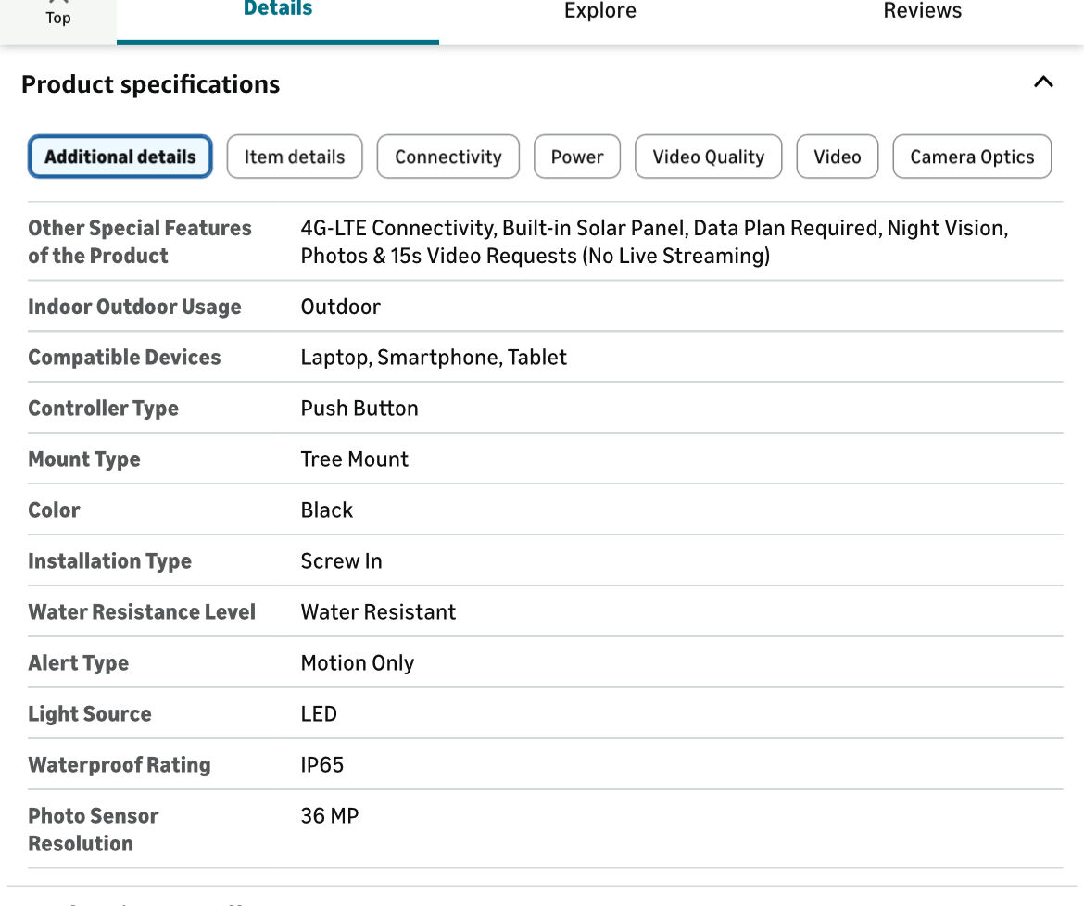Click the Water Resistance Level label
Image resolution: width=1084 pixels, height=906 pixels.
142,612
